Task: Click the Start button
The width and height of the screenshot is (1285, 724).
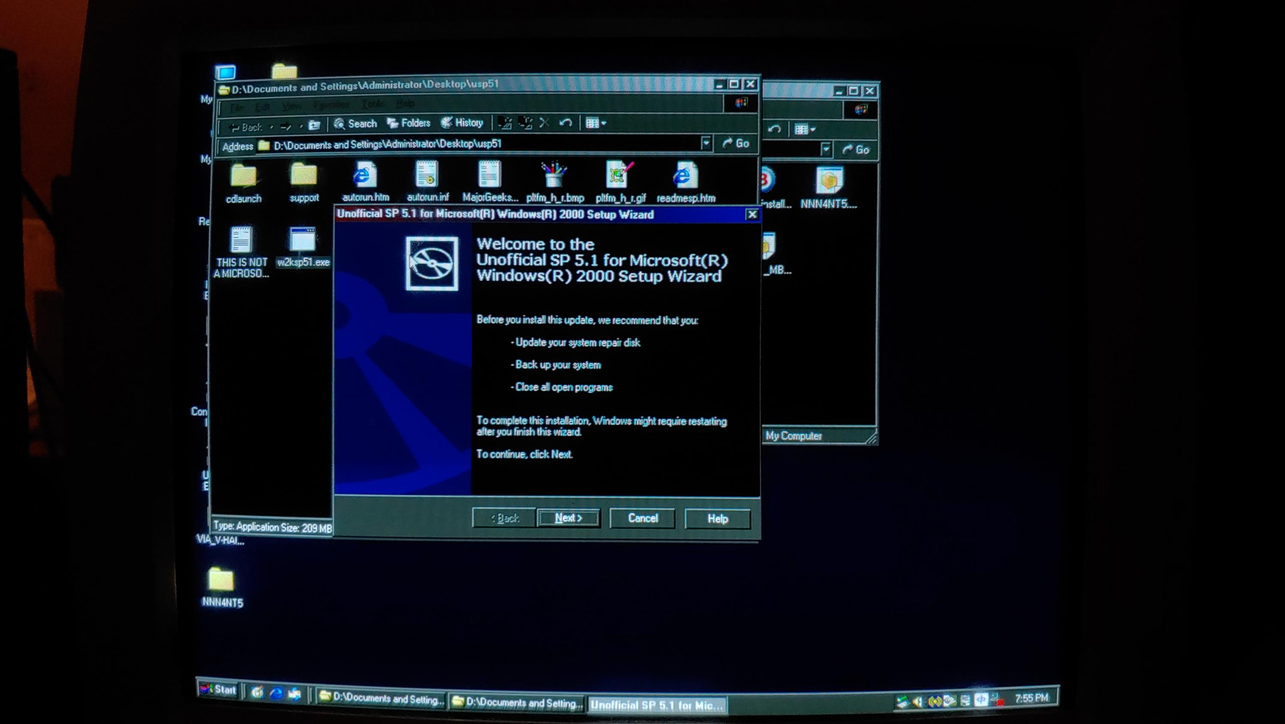Action: (x=218, y=690)
